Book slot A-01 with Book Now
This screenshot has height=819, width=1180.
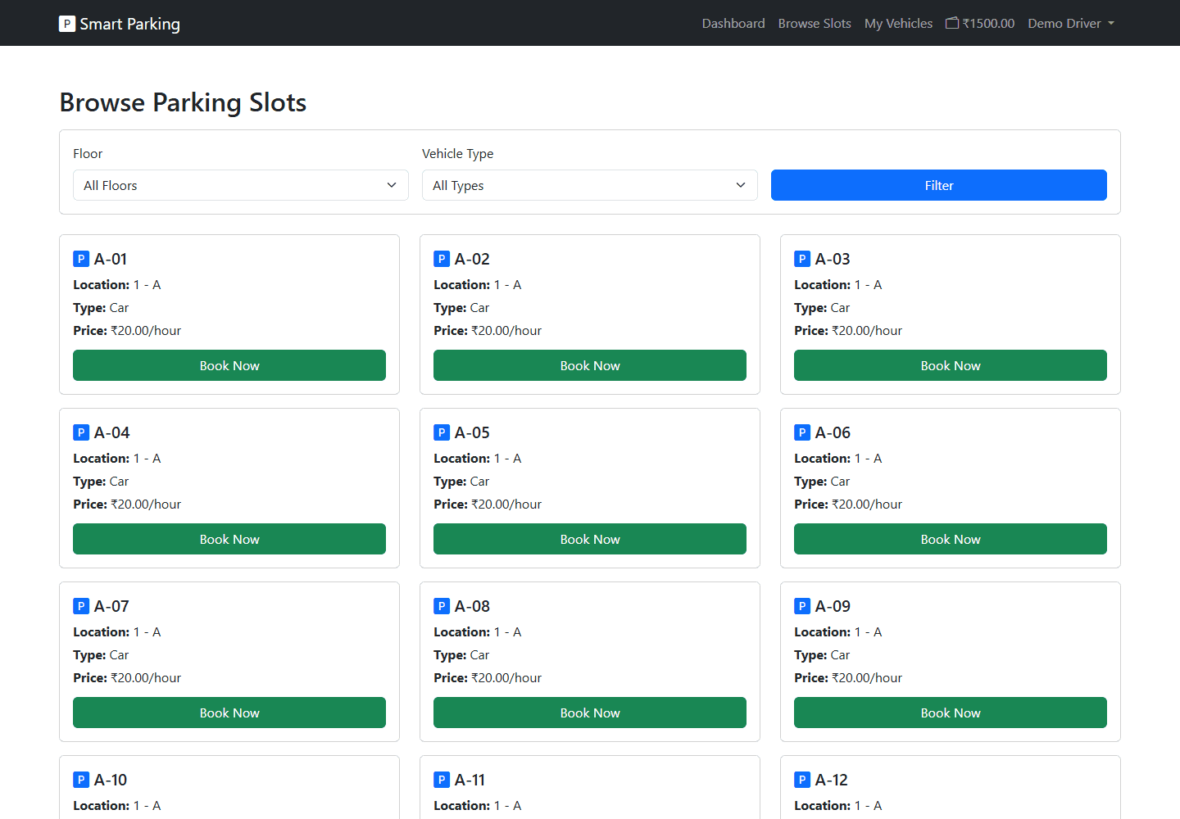pos(229,365)
